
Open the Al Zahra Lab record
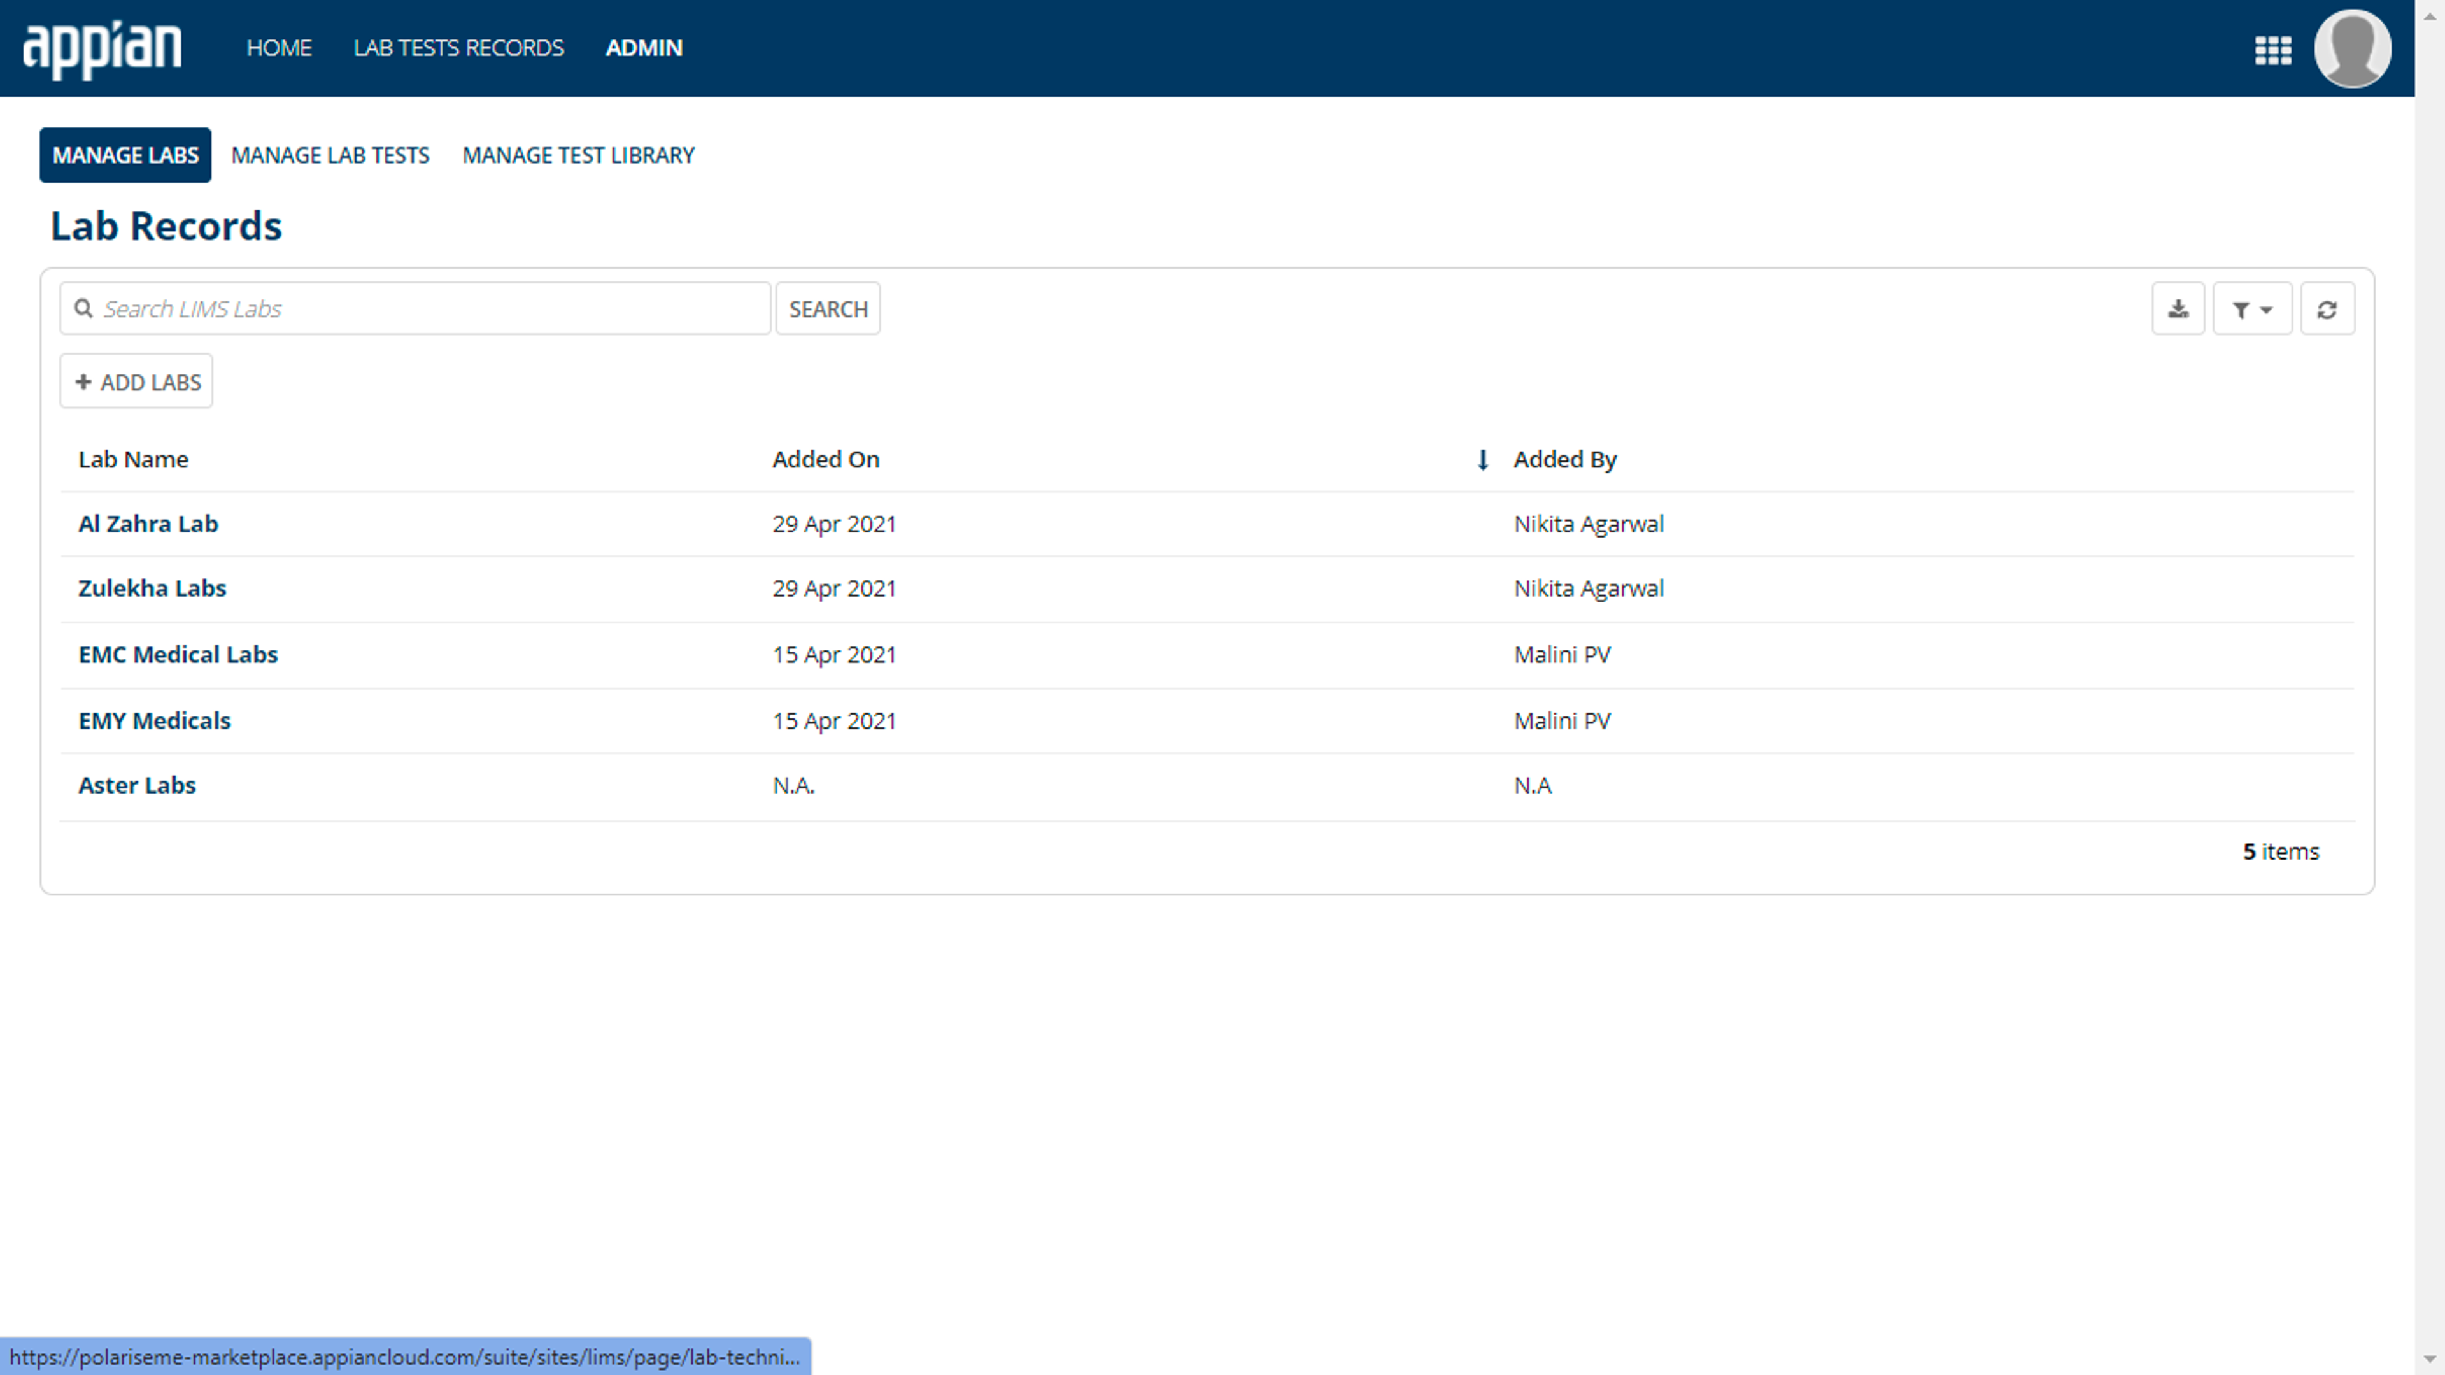[148, 524]
